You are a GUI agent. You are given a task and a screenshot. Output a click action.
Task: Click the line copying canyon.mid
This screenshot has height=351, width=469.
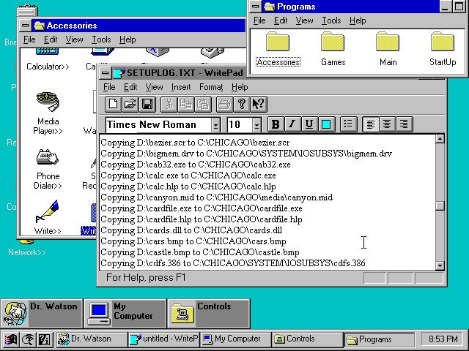click(x=217, y=197)
